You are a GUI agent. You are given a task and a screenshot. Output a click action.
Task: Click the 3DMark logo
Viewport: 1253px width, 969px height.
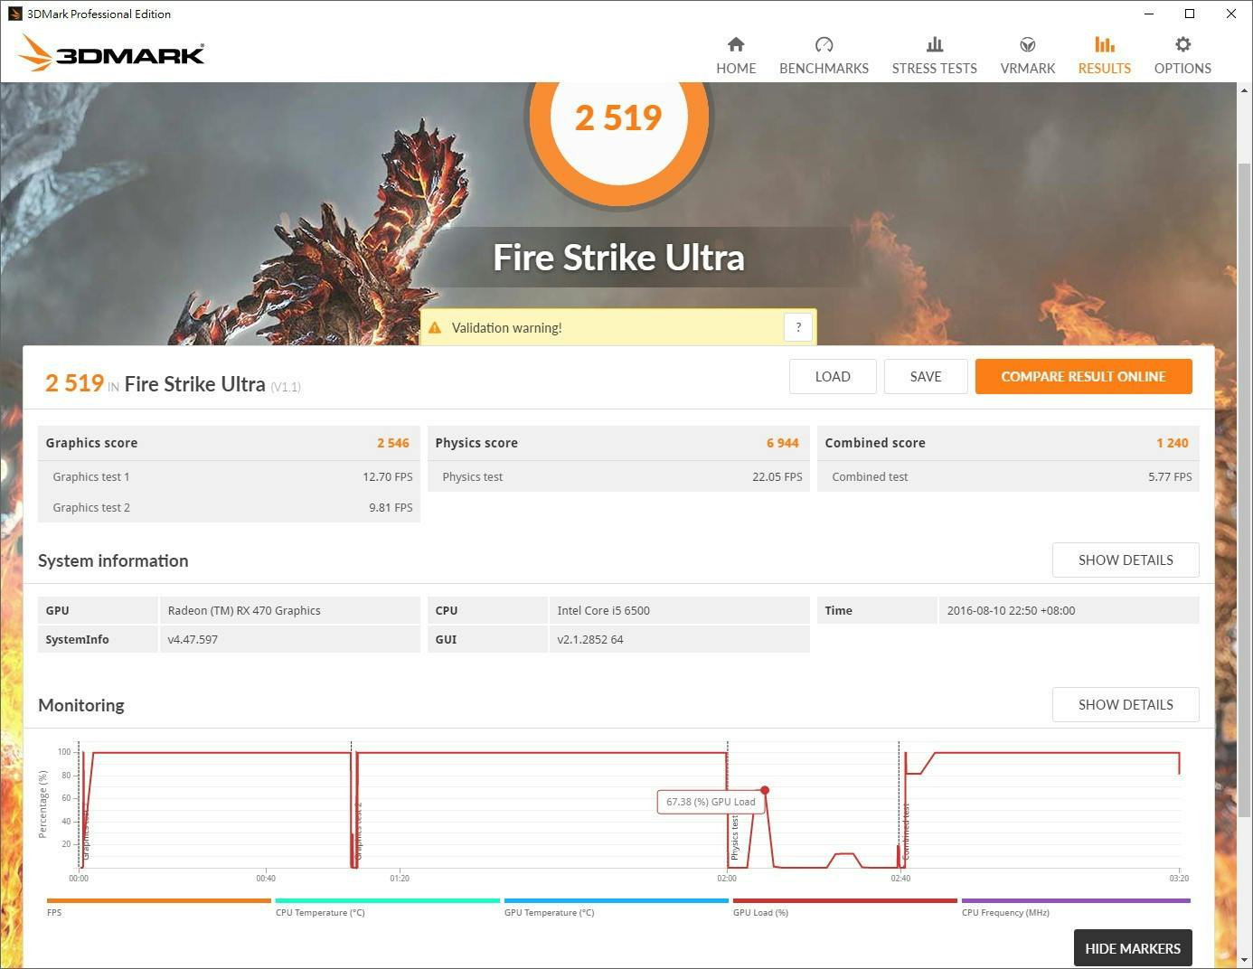111,53
